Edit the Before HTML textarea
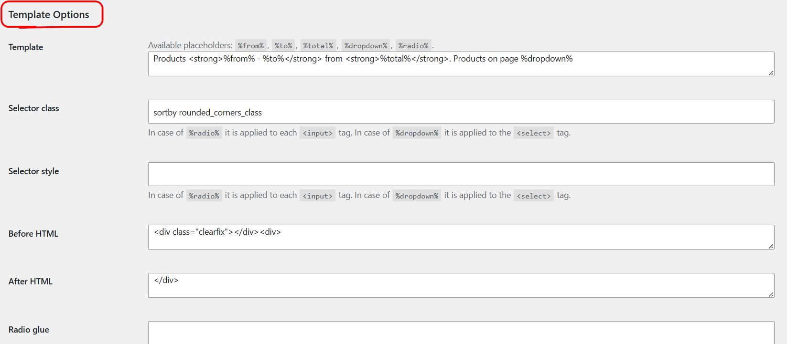 [461, 237]
